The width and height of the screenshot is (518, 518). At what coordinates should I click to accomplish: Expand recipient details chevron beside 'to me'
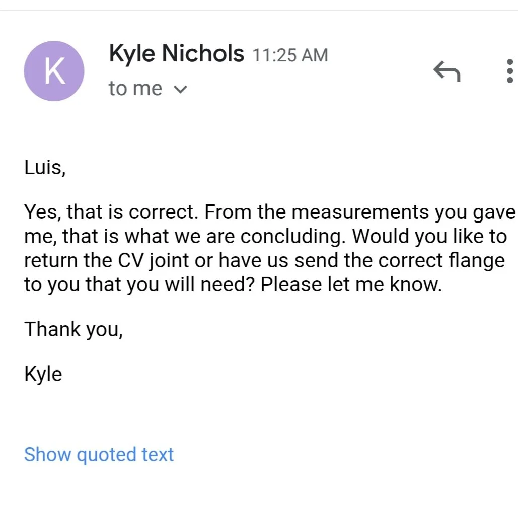pos(180,90)
